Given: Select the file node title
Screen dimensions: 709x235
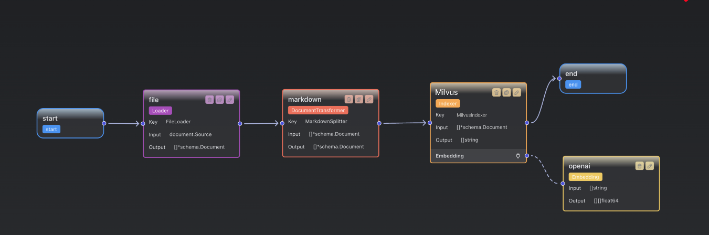Looking at the screenshot, I should click(154, 100).
